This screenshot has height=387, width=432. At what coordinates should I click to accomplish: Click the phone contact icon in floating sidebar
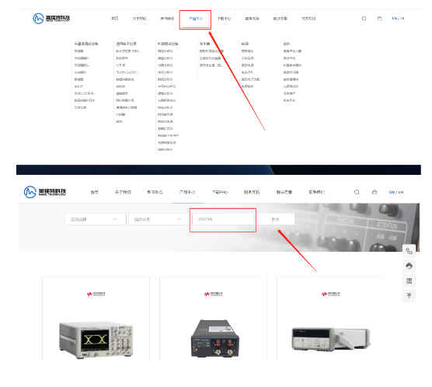409,251
